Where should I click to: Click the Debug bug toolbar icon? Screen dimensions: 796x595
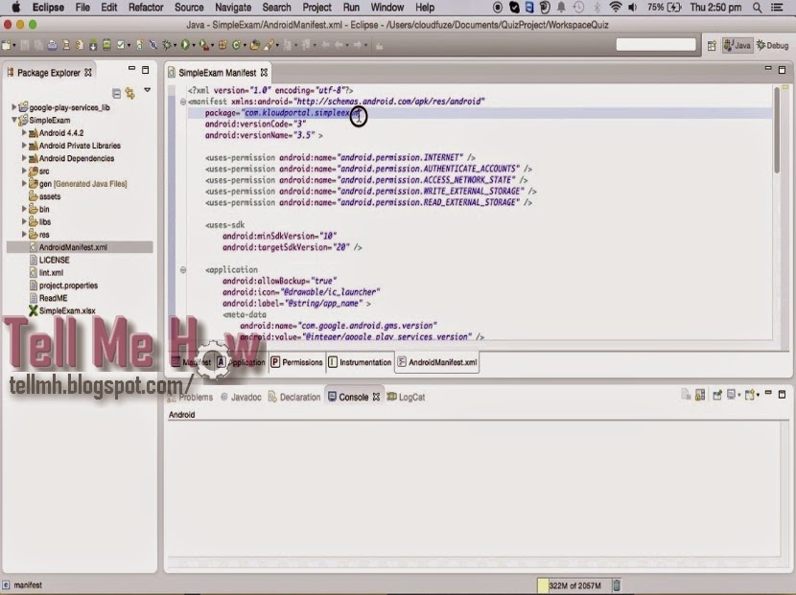tap(167, 45)
